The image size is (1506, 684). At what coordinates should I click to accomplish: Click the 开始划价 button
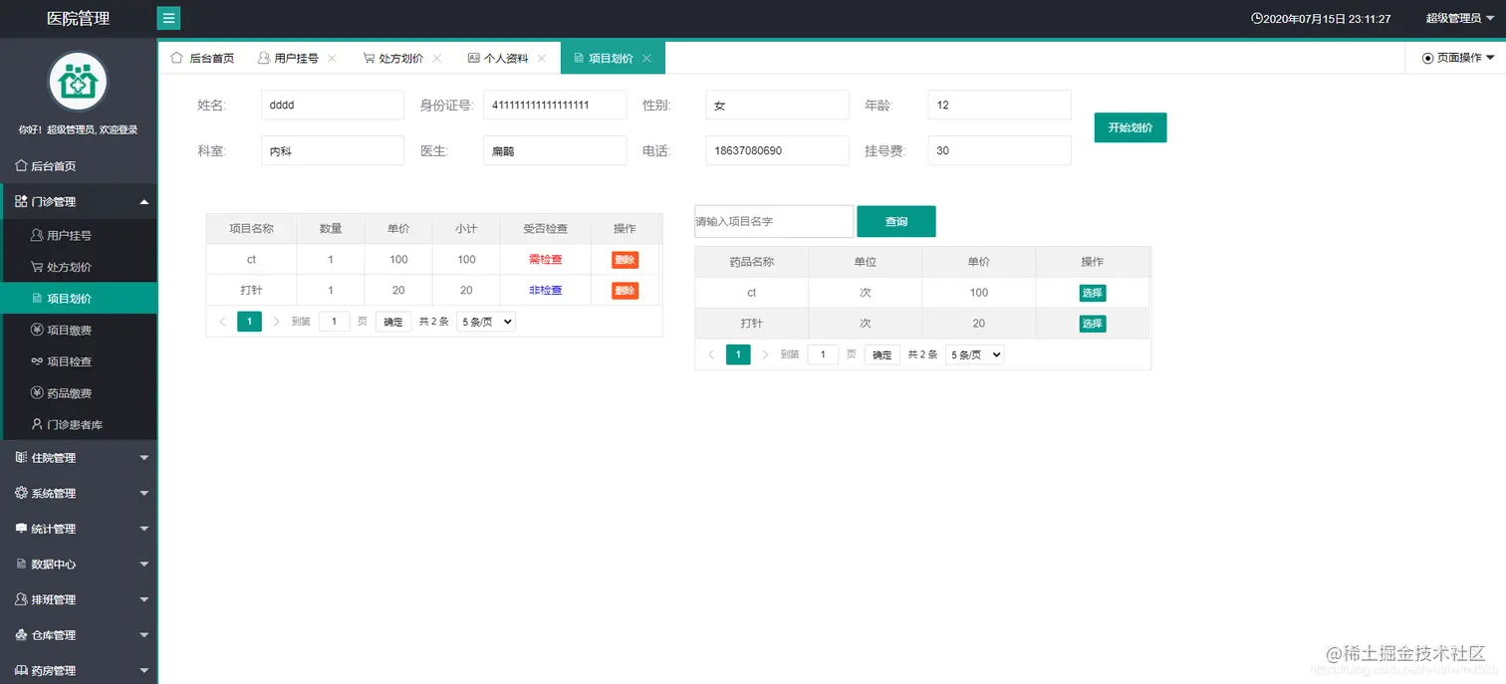1129,127
